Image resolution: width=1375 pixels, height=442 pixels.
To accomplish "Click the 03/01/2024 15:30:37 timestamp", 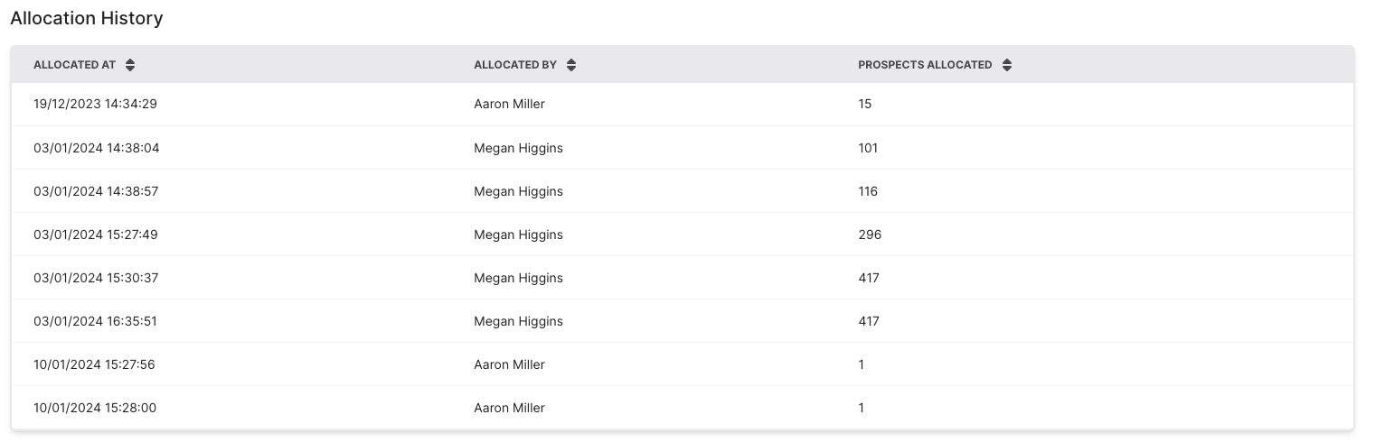I will (96, 278).
